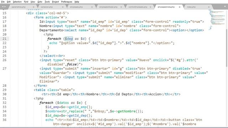This screenshot has width=228, height=128.
Task: Click the closing </select><br> tag
Action: pyautogui.click(x=52, y=56)
